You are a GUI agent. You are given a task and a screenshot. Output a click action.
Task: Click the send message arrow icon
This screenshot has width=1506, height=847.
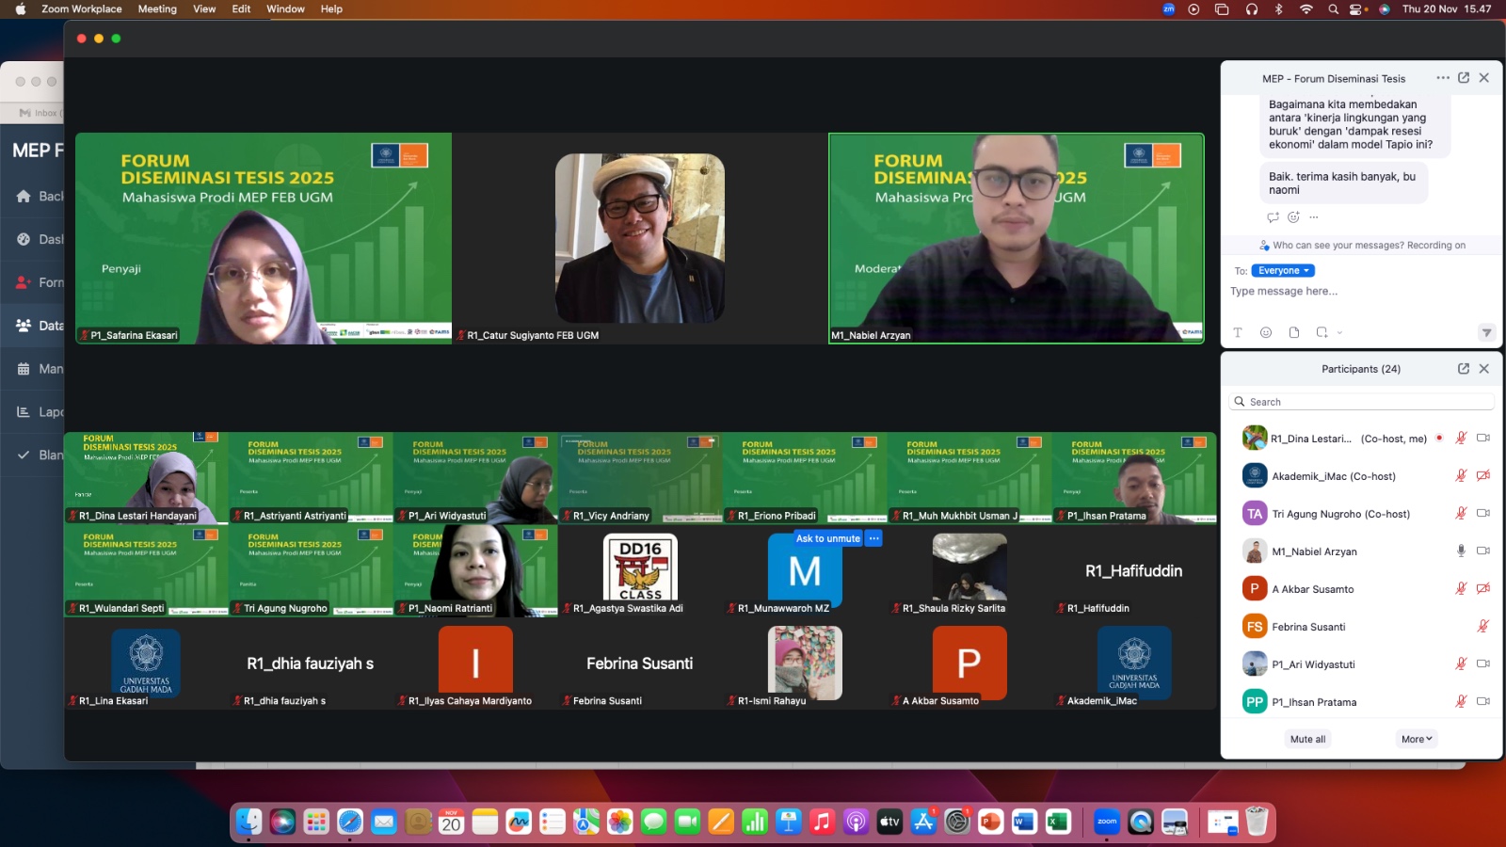tap(1486, 332)
